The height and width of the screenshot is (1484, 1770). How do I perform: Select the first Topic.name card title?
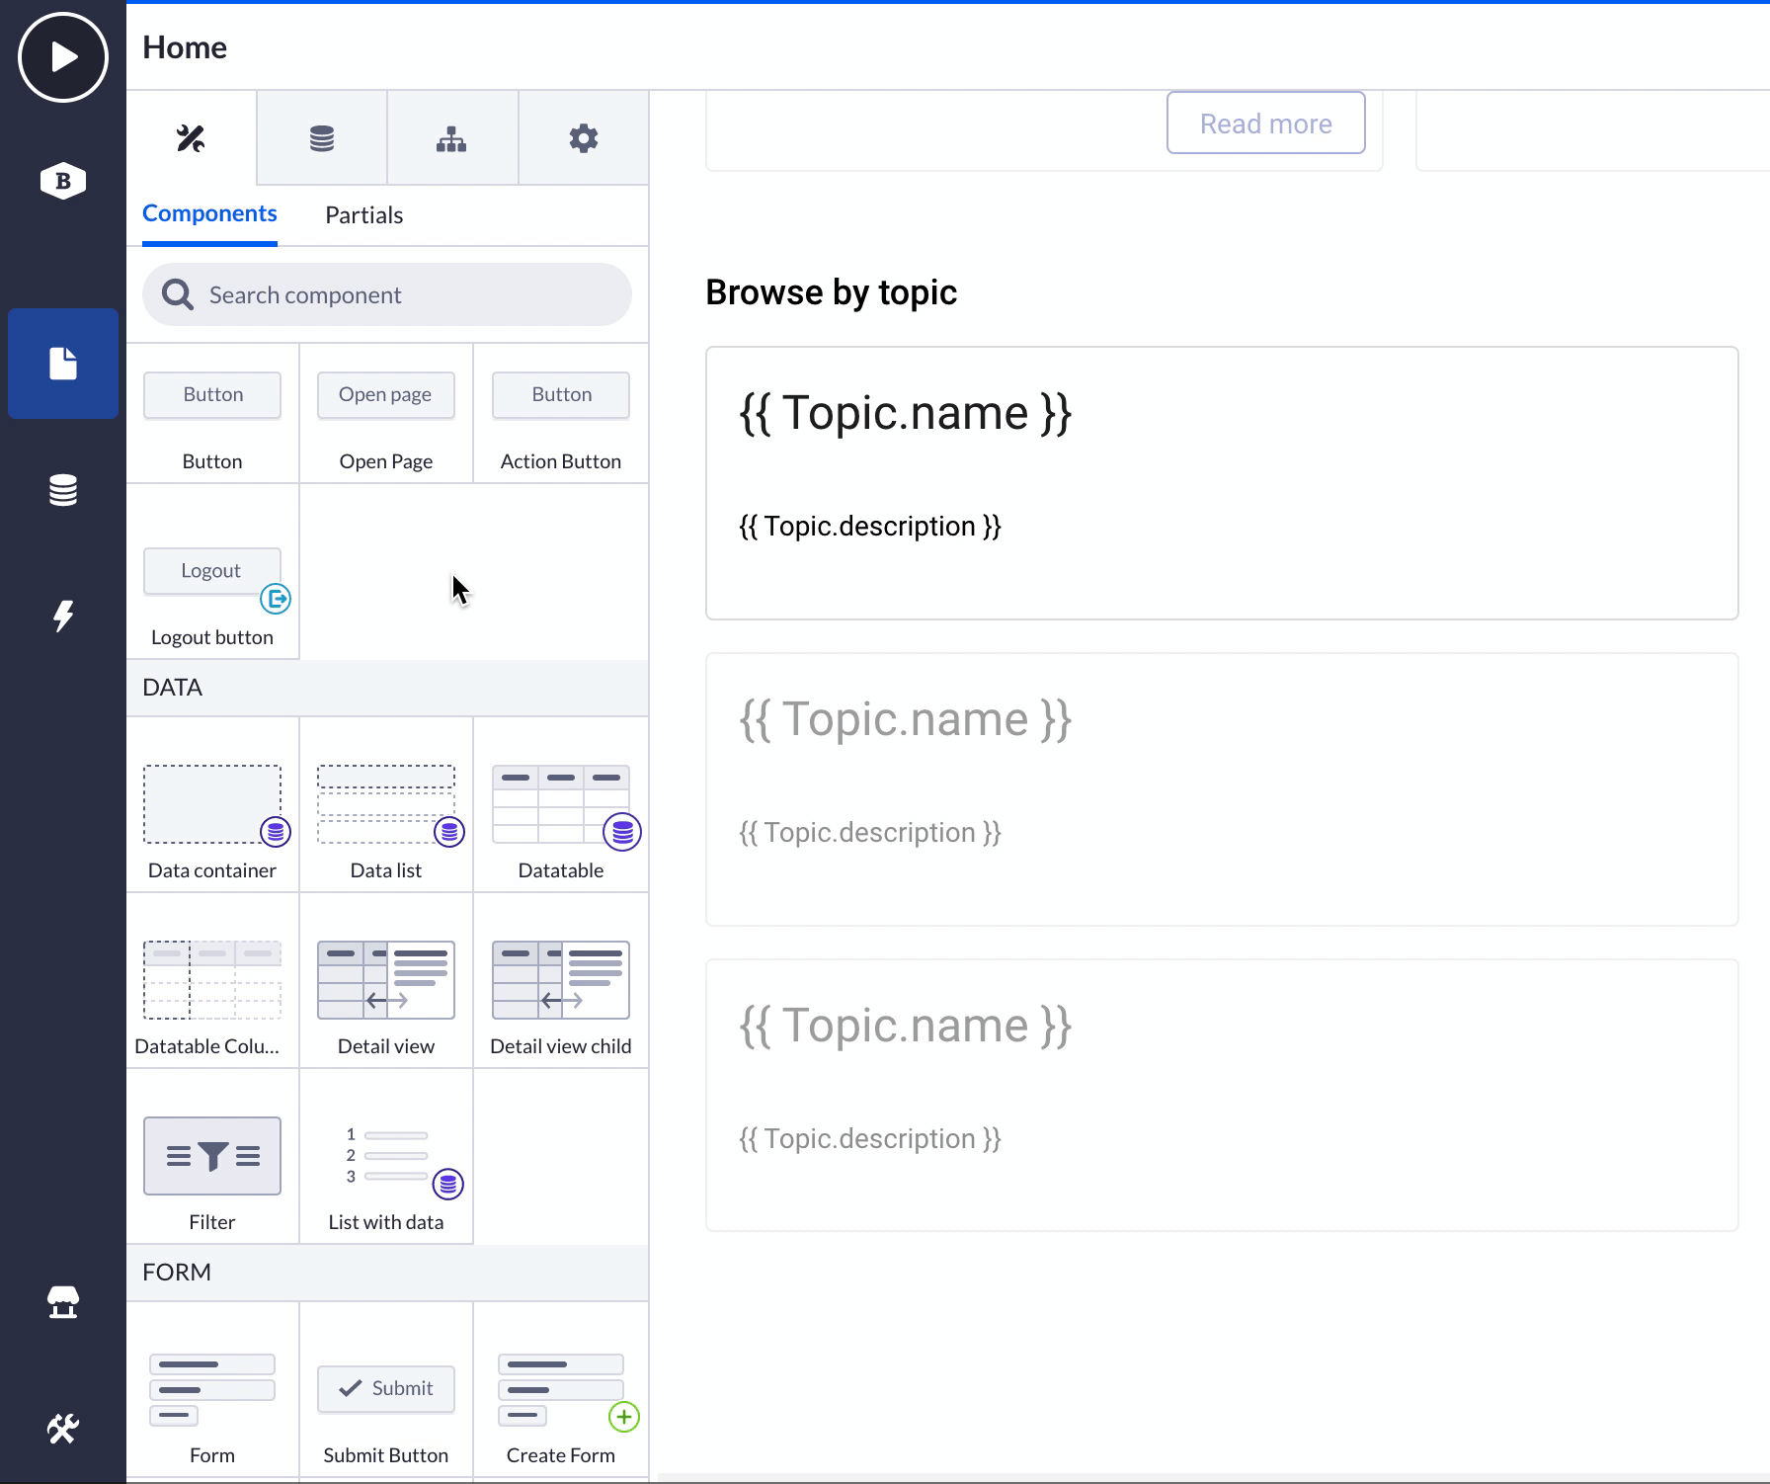tap(906, 413)
